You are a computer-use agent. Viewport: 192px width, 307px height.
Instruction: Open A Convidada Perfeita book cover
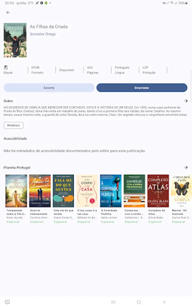pyautogui.click(x=111, y=191)
